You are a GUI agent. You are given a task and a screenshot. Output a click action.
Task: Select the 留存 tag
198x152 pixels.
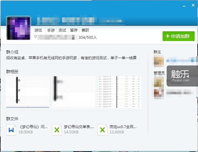(x=74, y=30)
